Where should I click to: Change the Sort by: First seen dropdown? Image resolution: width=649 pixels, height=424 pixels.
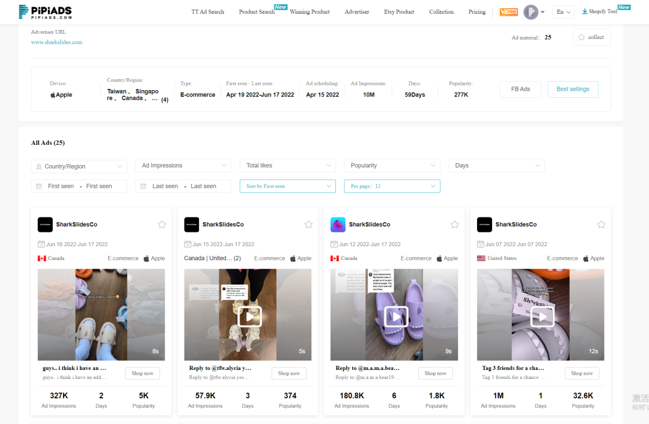[x=288, y=186]
